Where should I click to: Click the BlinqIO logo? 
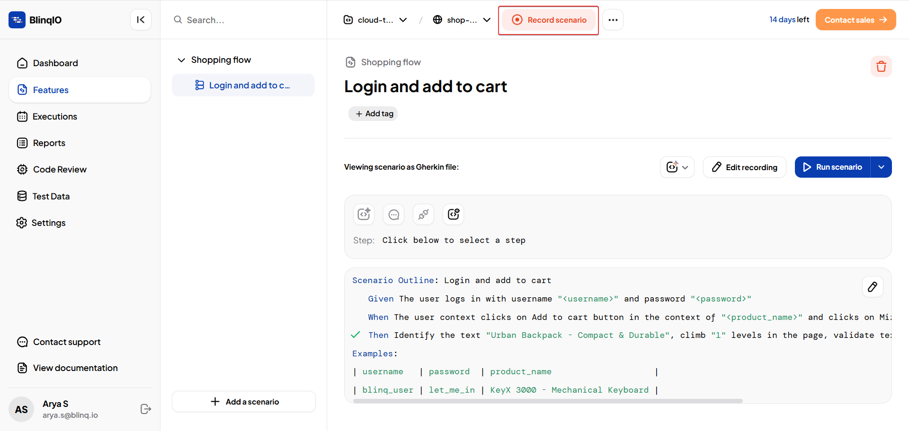35,20
